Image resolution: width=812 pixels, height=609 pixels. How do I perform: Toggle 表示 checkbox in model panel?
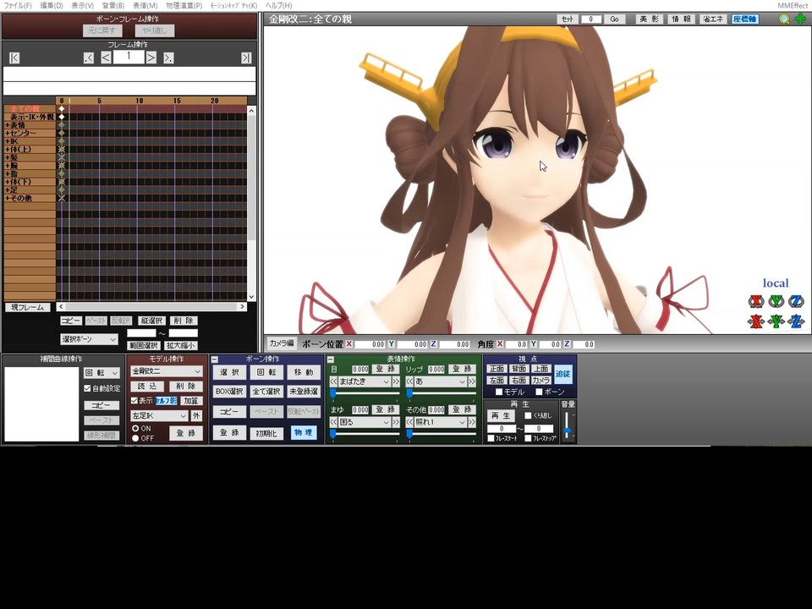click(134, 401)
